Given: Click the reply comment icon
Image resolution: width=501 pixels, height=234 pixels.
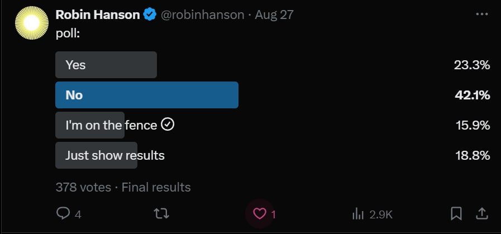Looking at the screenshot, I should tap(64, 213).
